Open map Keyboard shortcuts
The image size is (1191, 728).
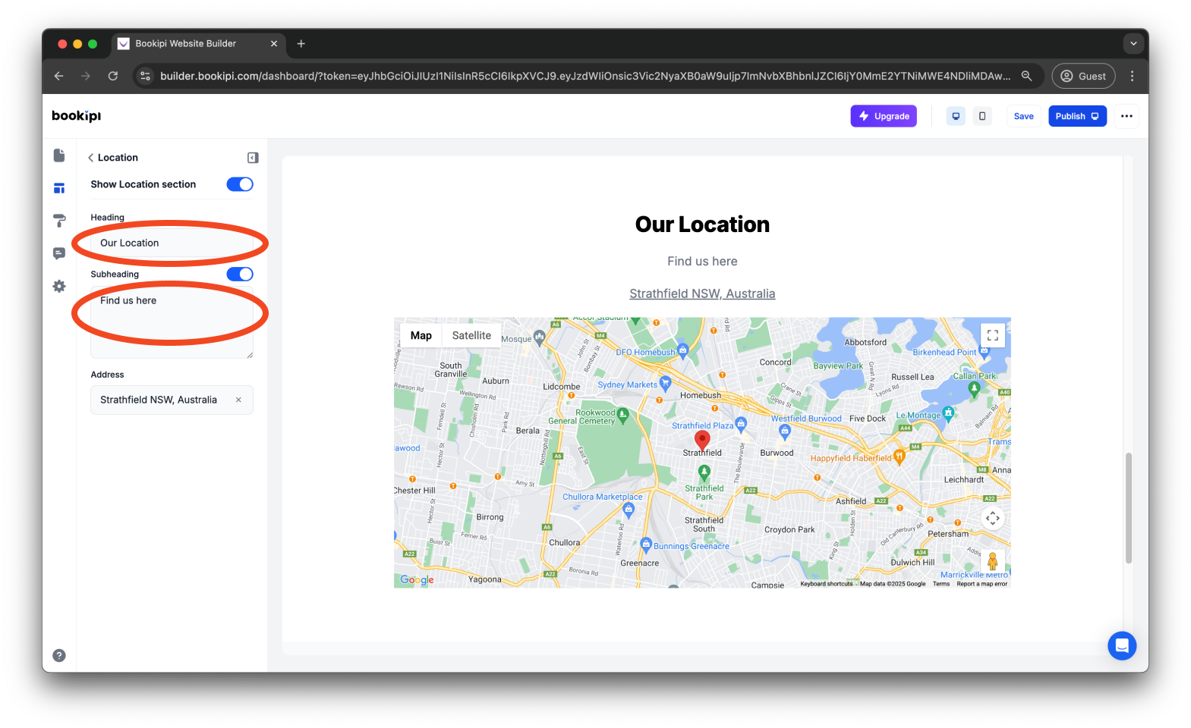point(826,584)
